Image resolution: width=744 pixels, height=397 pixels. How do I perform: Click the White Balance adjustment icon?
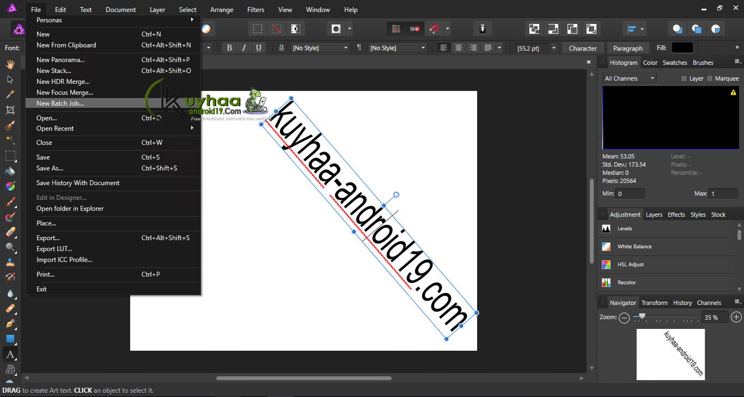(x=606, y=247)
